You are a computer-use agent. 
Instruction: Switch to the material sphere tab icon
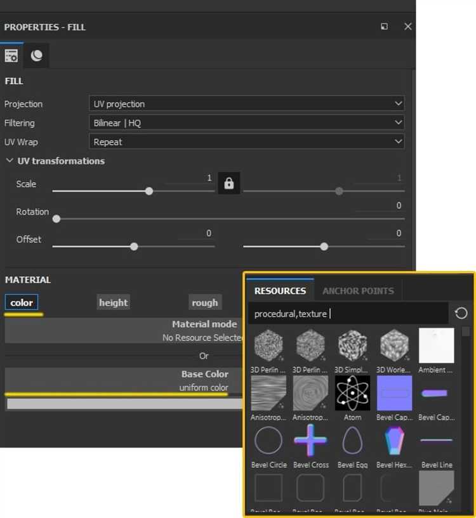[36, 55]
